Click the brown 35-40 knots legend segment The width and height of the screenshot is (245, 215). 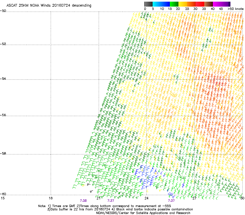(209, 4)
